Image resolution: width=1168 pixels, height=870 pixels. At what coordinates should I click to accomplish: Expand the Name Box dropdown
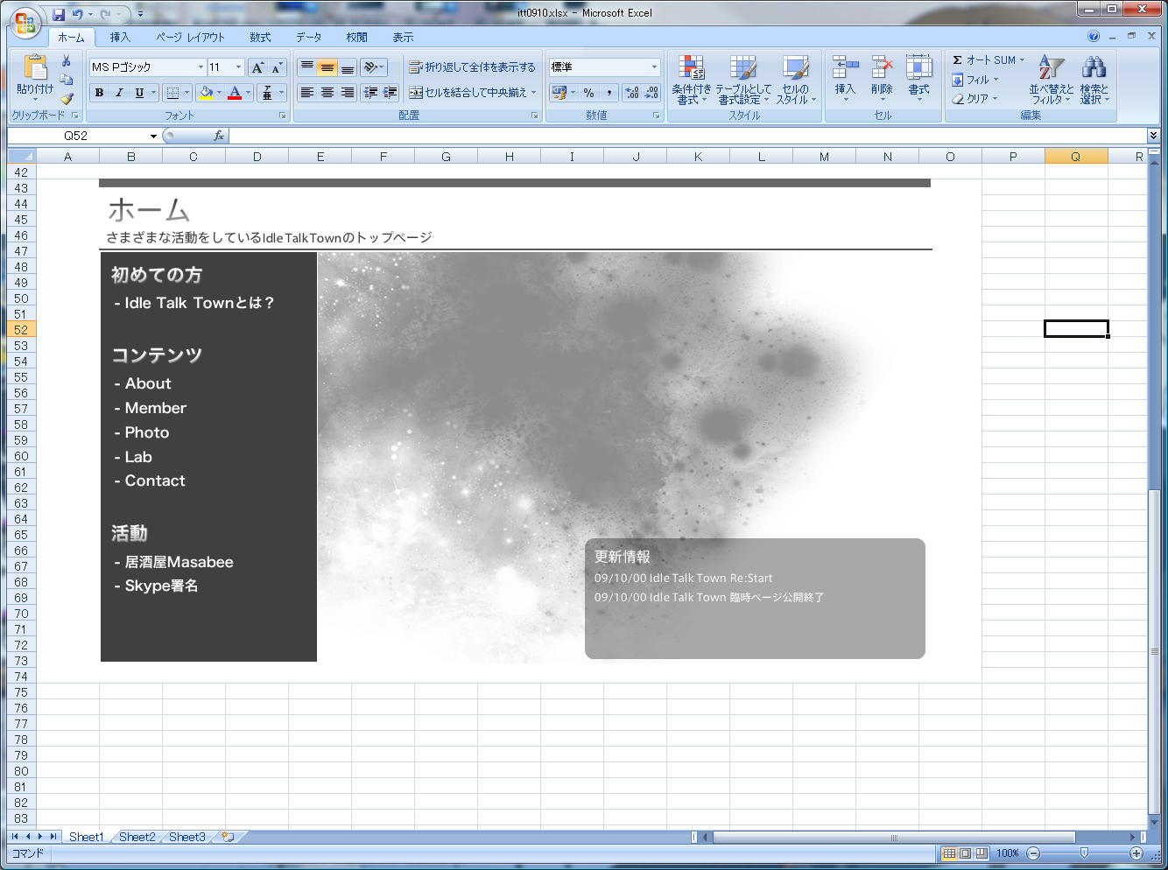pyautogui.click(x=153, y=136)
